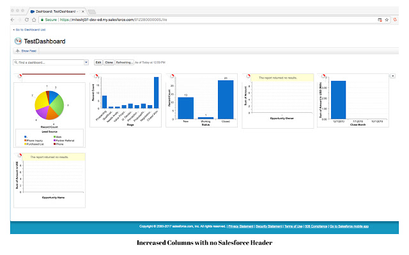Viewport: 409px width, 255px height.
Task: Click the cast icon in address bar
Action: tap(380, 20)
